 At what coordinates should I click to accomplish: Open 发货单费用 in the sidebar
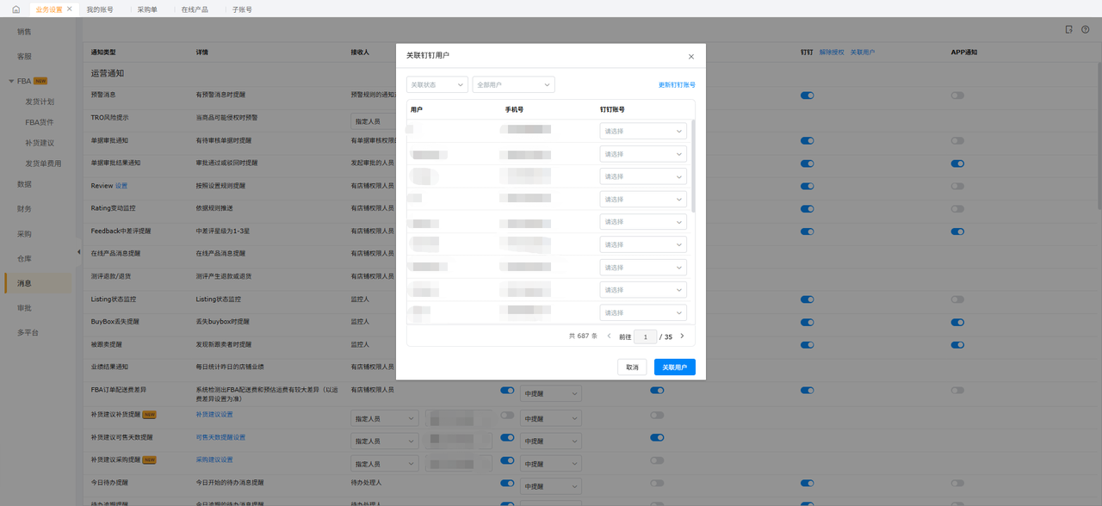43,164
